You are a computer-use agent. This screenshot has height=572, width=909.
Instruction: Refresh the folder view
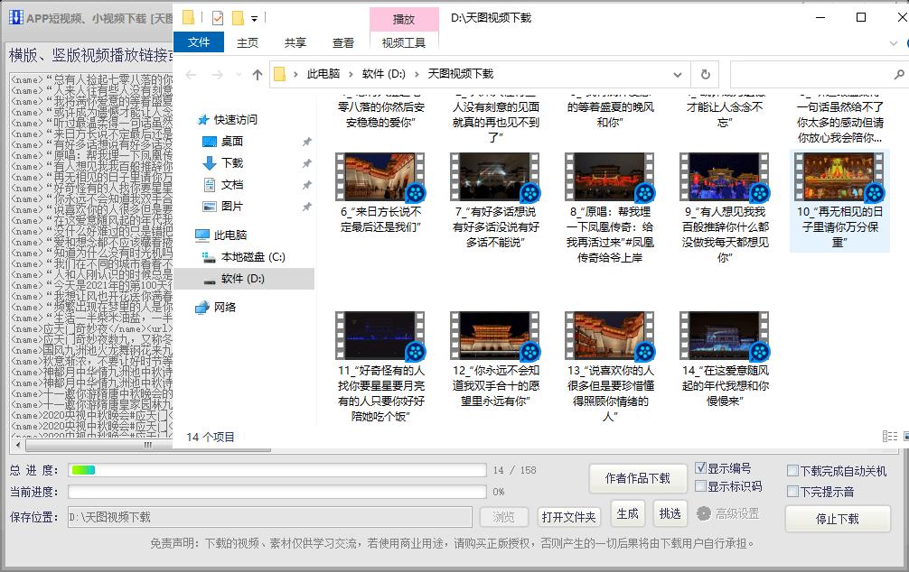(x=706, y=74)
